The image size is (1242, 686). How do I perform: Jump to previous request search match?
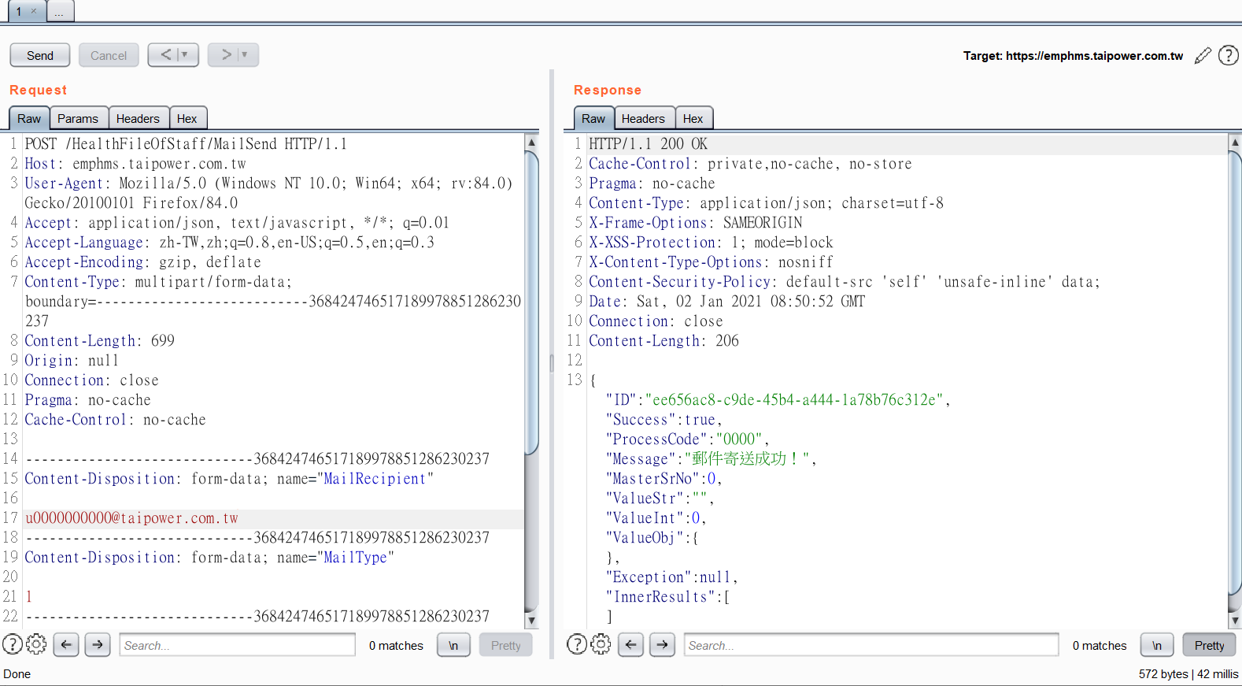[66, 644]
